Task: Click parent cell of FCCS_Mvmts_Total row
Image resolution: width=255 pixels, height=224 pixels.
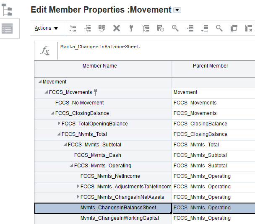Action: [213, 134]
